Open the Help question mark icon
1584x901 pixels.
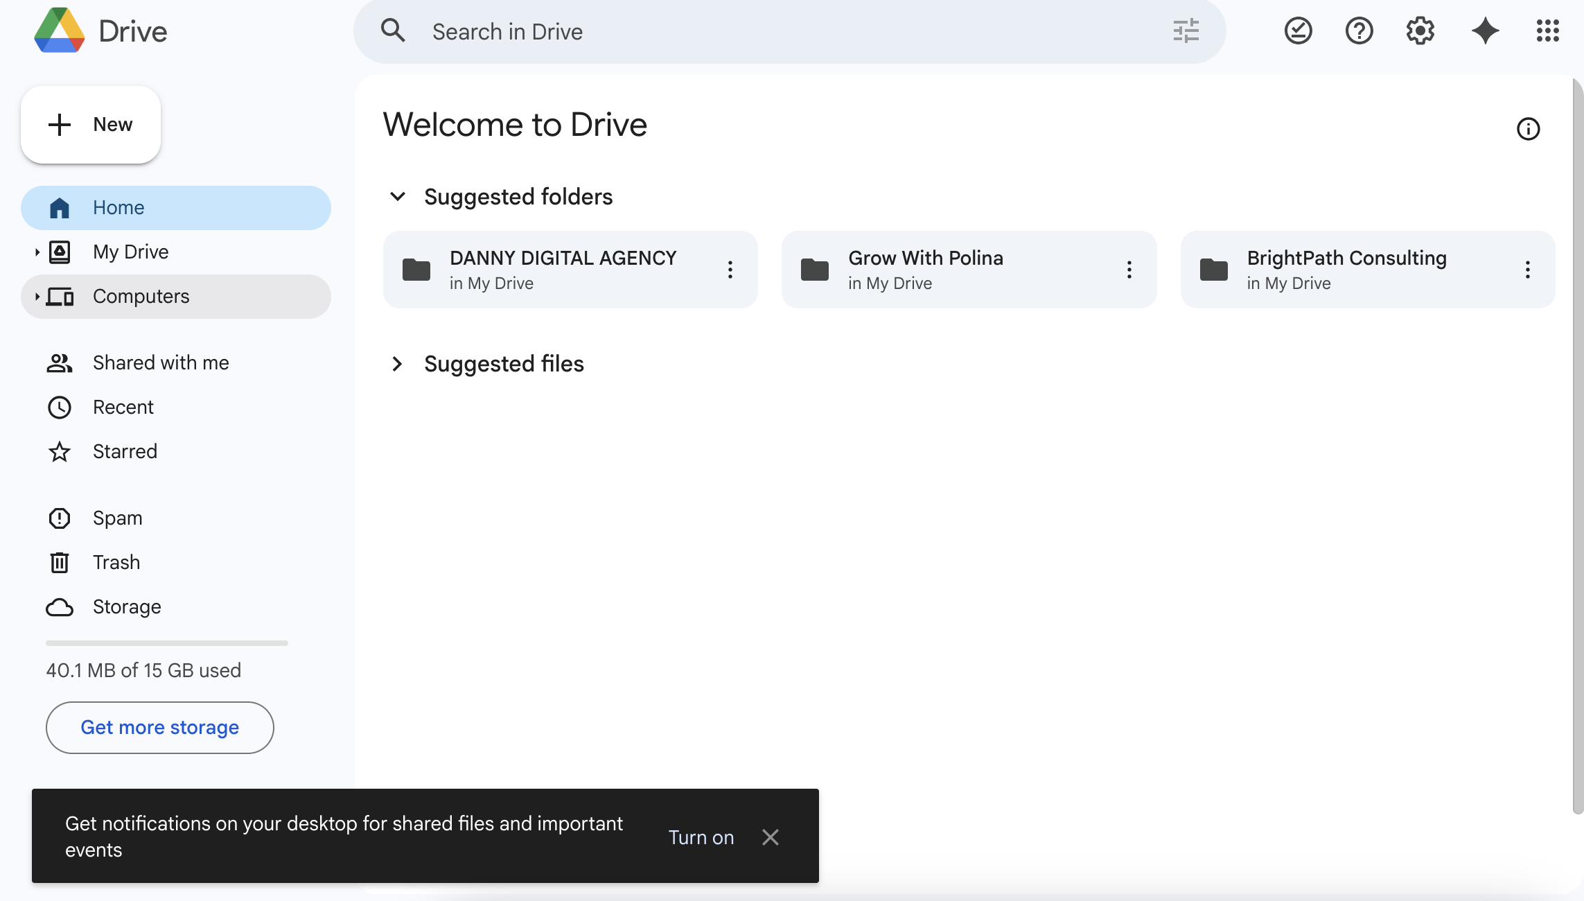pyautogui.click(x=1359, y=31)
